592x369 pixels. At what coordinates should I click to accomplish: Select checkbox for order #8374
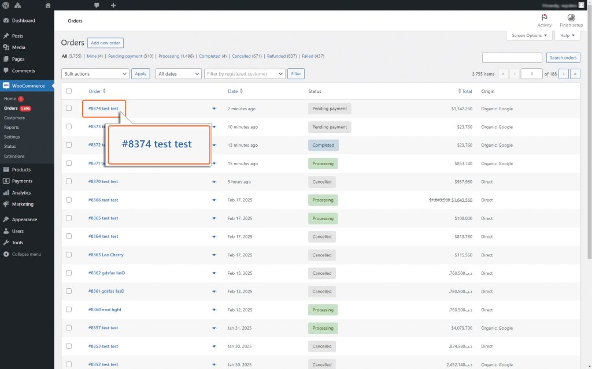pos(69,109)
